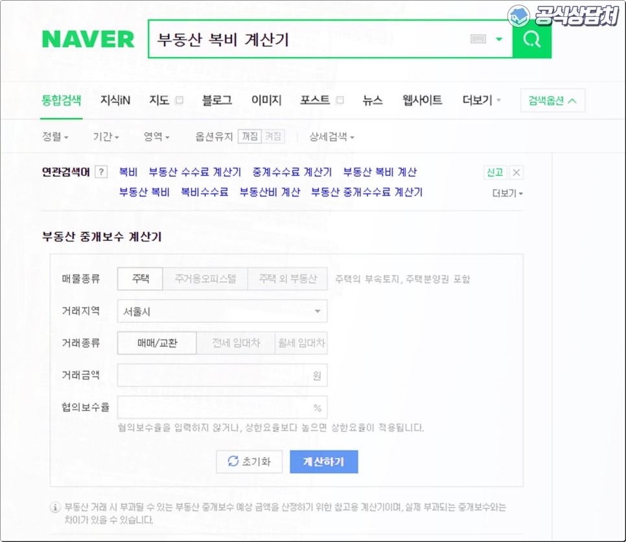Expand related searches 더보기
Viewport: 626px width, 542px height.
tap(507, 194)
